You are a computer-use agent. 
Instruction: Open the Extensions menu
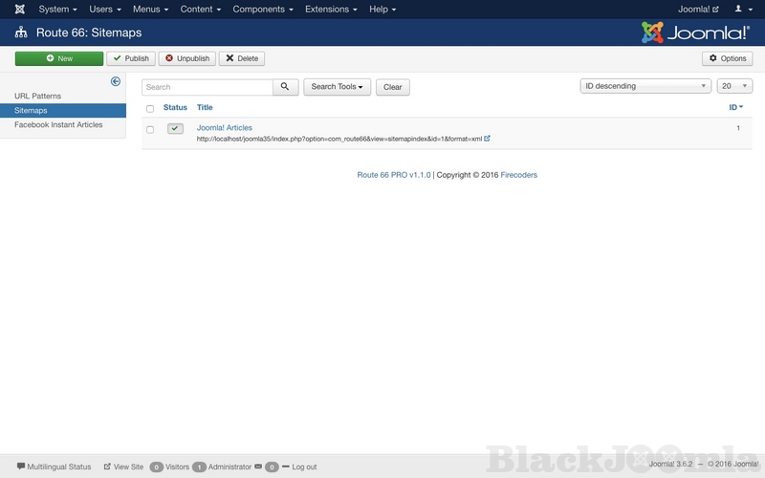[332, 10]
